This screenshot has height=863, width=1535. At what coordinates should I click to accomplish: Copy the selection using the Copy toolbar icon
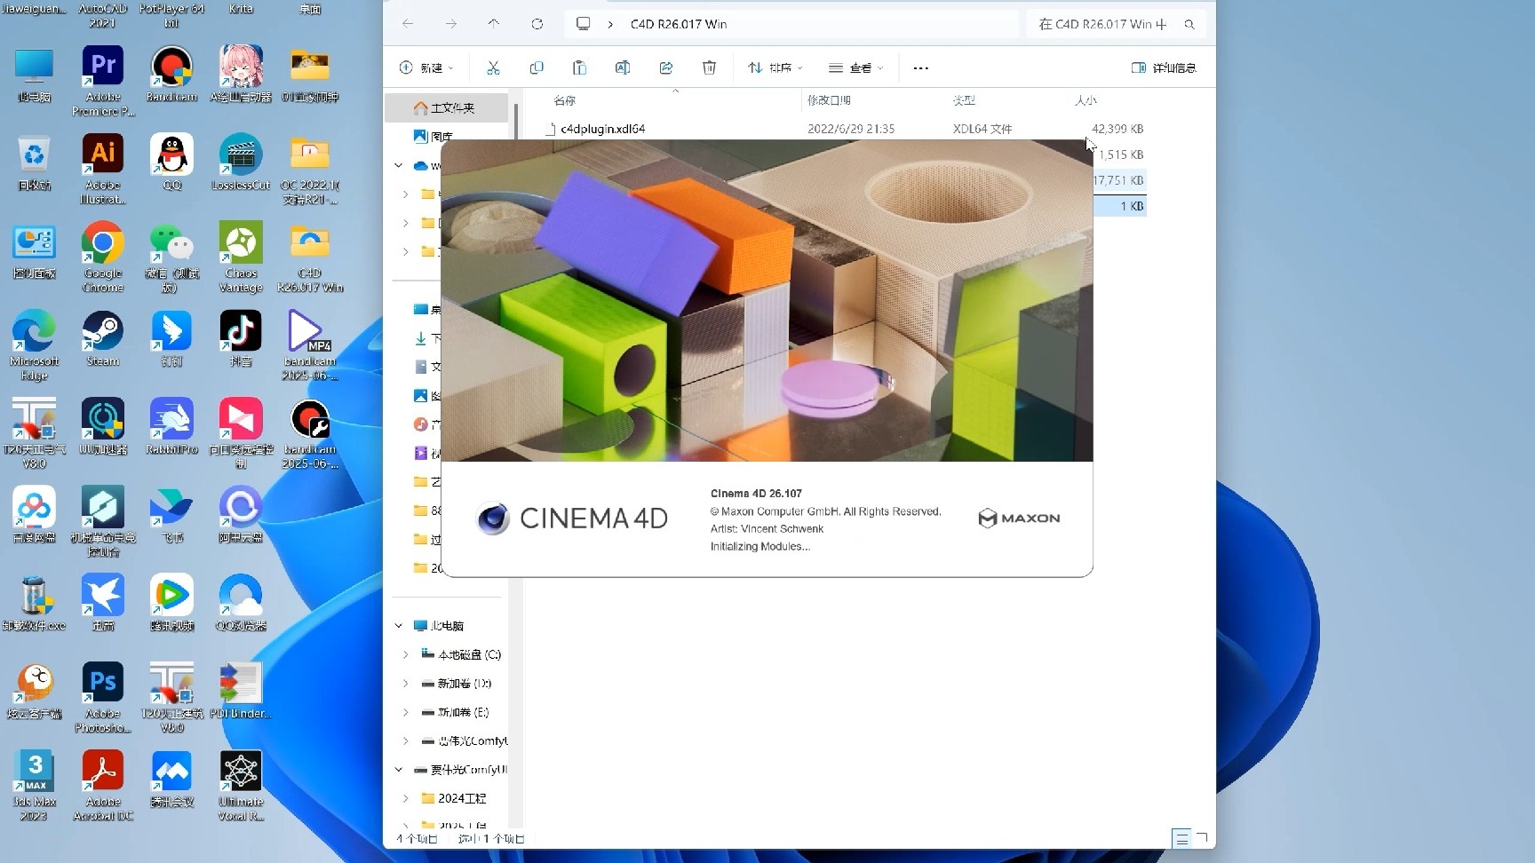point(537,67)
